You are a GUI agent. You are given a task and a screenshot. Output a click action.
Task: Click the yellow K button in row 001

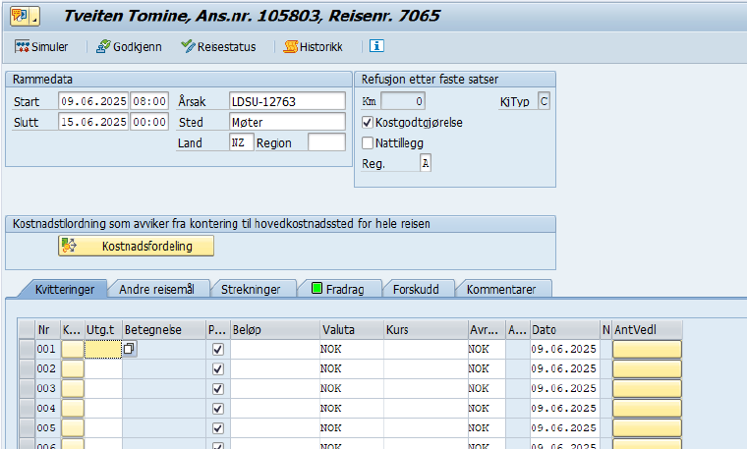coord(73,349)
